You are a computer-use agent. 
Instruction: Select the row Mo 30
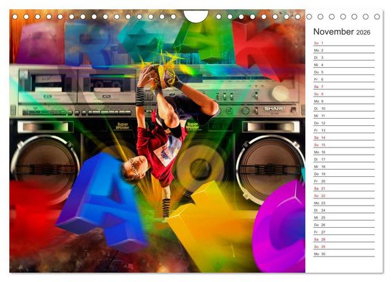[344, 253]
